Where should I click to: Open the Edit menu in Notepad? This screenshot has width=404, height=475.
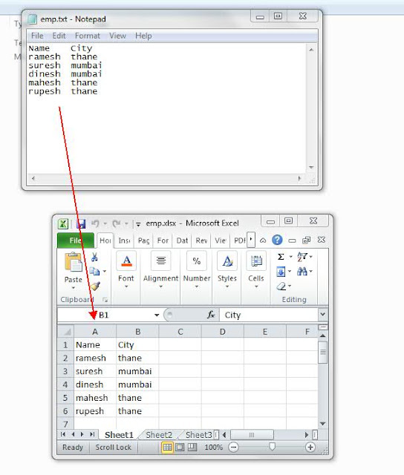click(59, 36)
